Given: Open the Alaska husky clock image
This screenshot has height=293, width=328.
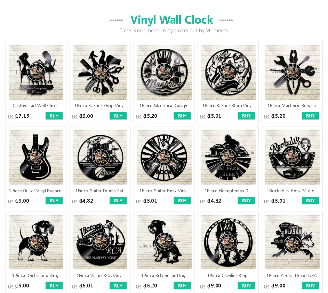Looking at the screenshot, I should [292, 242].
